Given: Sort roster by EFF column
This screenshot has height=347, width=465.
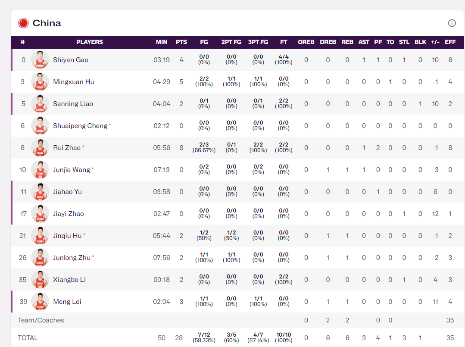Looking at the screenshot, I should point(450,42).
